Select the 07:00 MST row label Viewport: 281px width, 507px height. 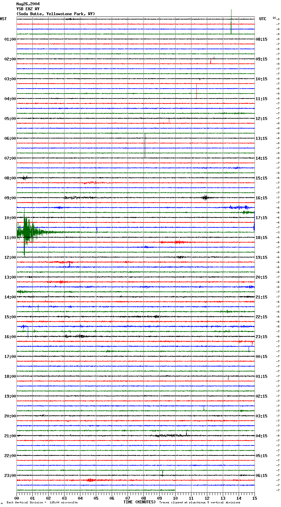tap(10, 158)
